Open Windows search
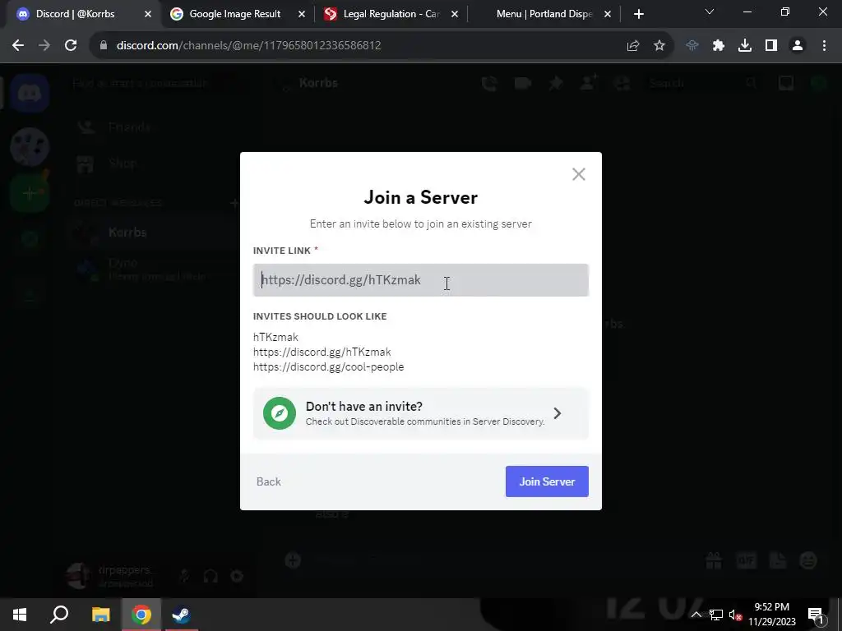 coord(59,615)
